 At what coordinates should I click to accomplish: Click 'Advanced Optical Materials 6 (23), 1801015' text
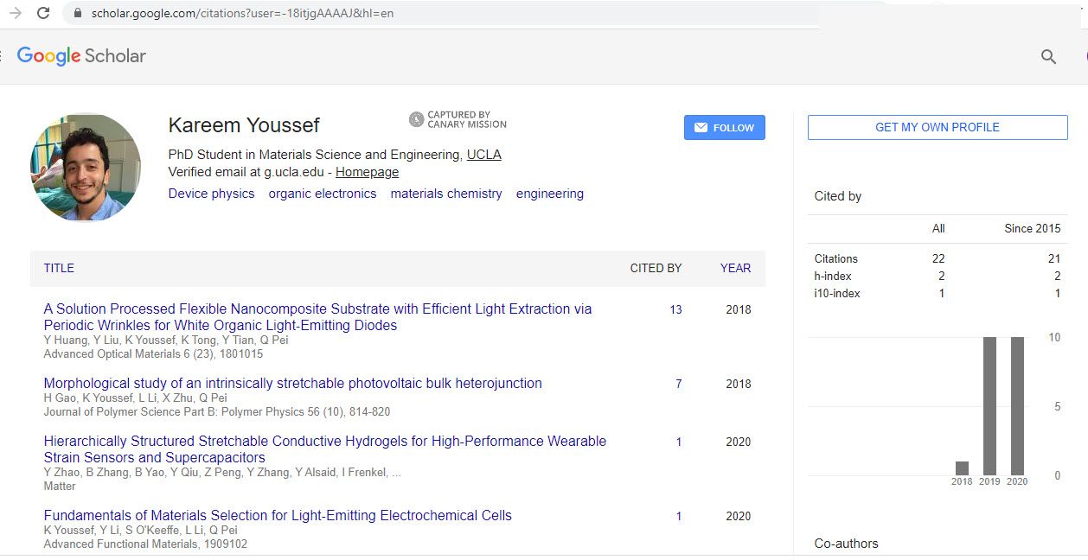tap(153, 354)
